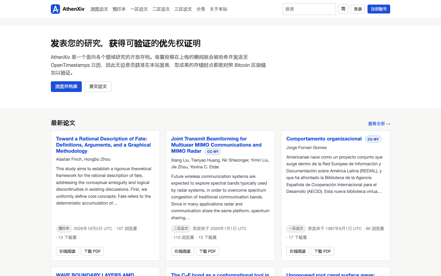Open the Rational Description of Fate paper
The width and height of the screenshot is (441, 276).
[104, 145]
